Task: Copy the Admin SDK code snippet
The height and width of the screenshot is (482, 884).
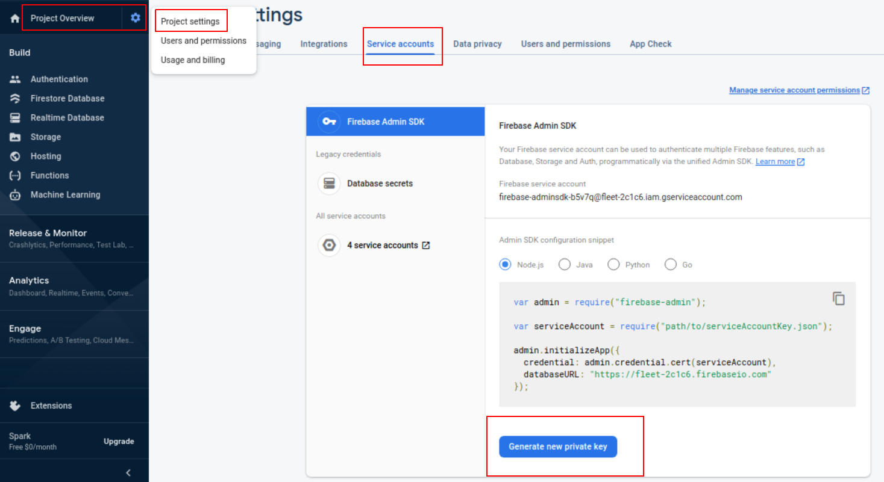Action: coord(839,298)
